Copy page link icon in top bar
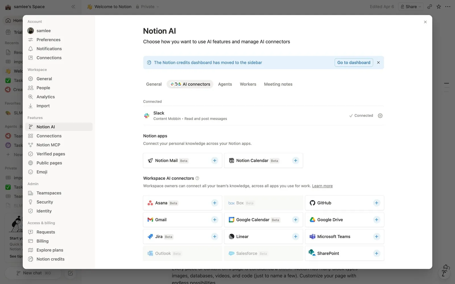The image size is (455, 284). click(430, 7)
